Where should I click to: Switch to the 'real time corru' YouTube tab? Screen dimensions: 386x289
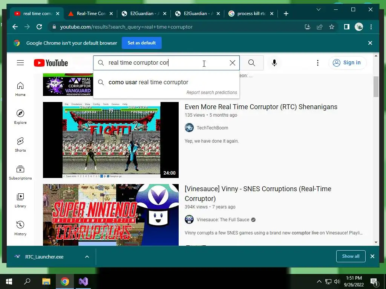pos(37,14)
